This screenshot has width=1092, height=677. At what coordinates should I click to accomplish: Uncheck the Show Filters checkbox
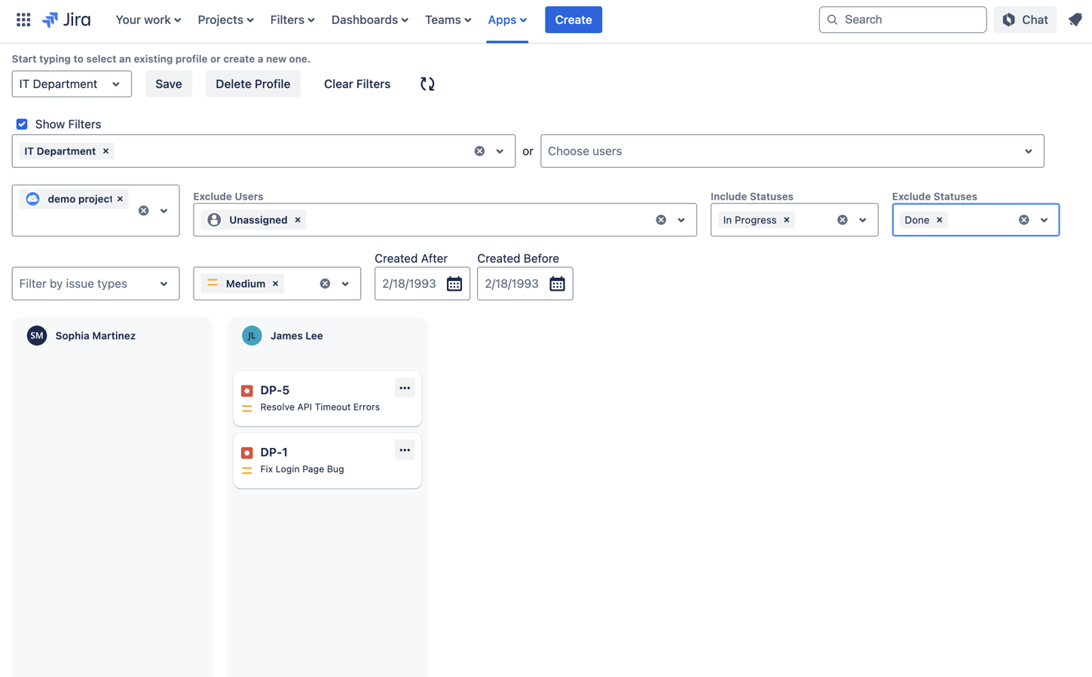click(x=22, y=124)
